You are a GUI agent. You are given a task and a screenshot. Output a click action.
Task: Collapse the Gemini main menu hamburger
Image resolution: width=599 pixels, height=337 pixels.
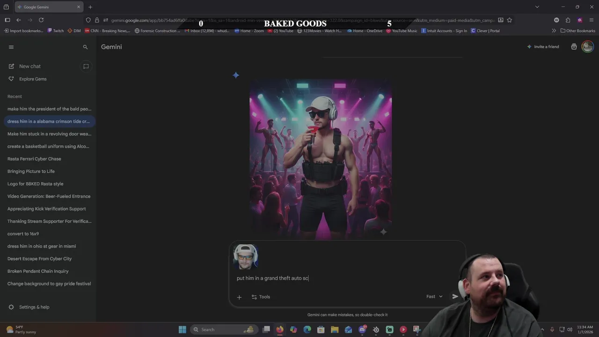coord(11,47)
